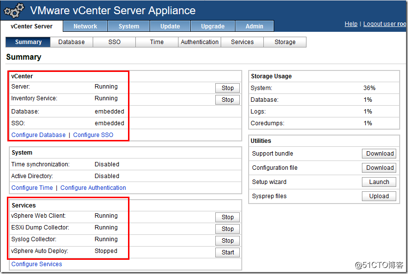Image resolution: width=408 pixels, height=274 pixels.
Task: Open the Configure Authentication link
Action: [93, 188]
